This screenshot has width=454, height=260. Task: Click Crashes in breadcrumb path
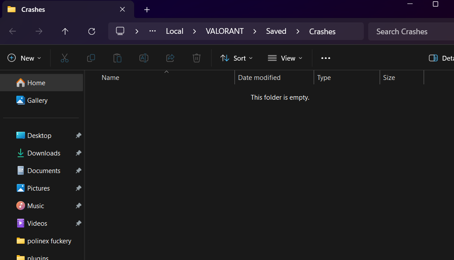point(322,32)
